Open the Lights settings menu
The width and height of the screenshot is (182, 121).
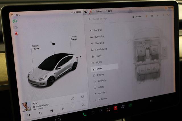97,62
